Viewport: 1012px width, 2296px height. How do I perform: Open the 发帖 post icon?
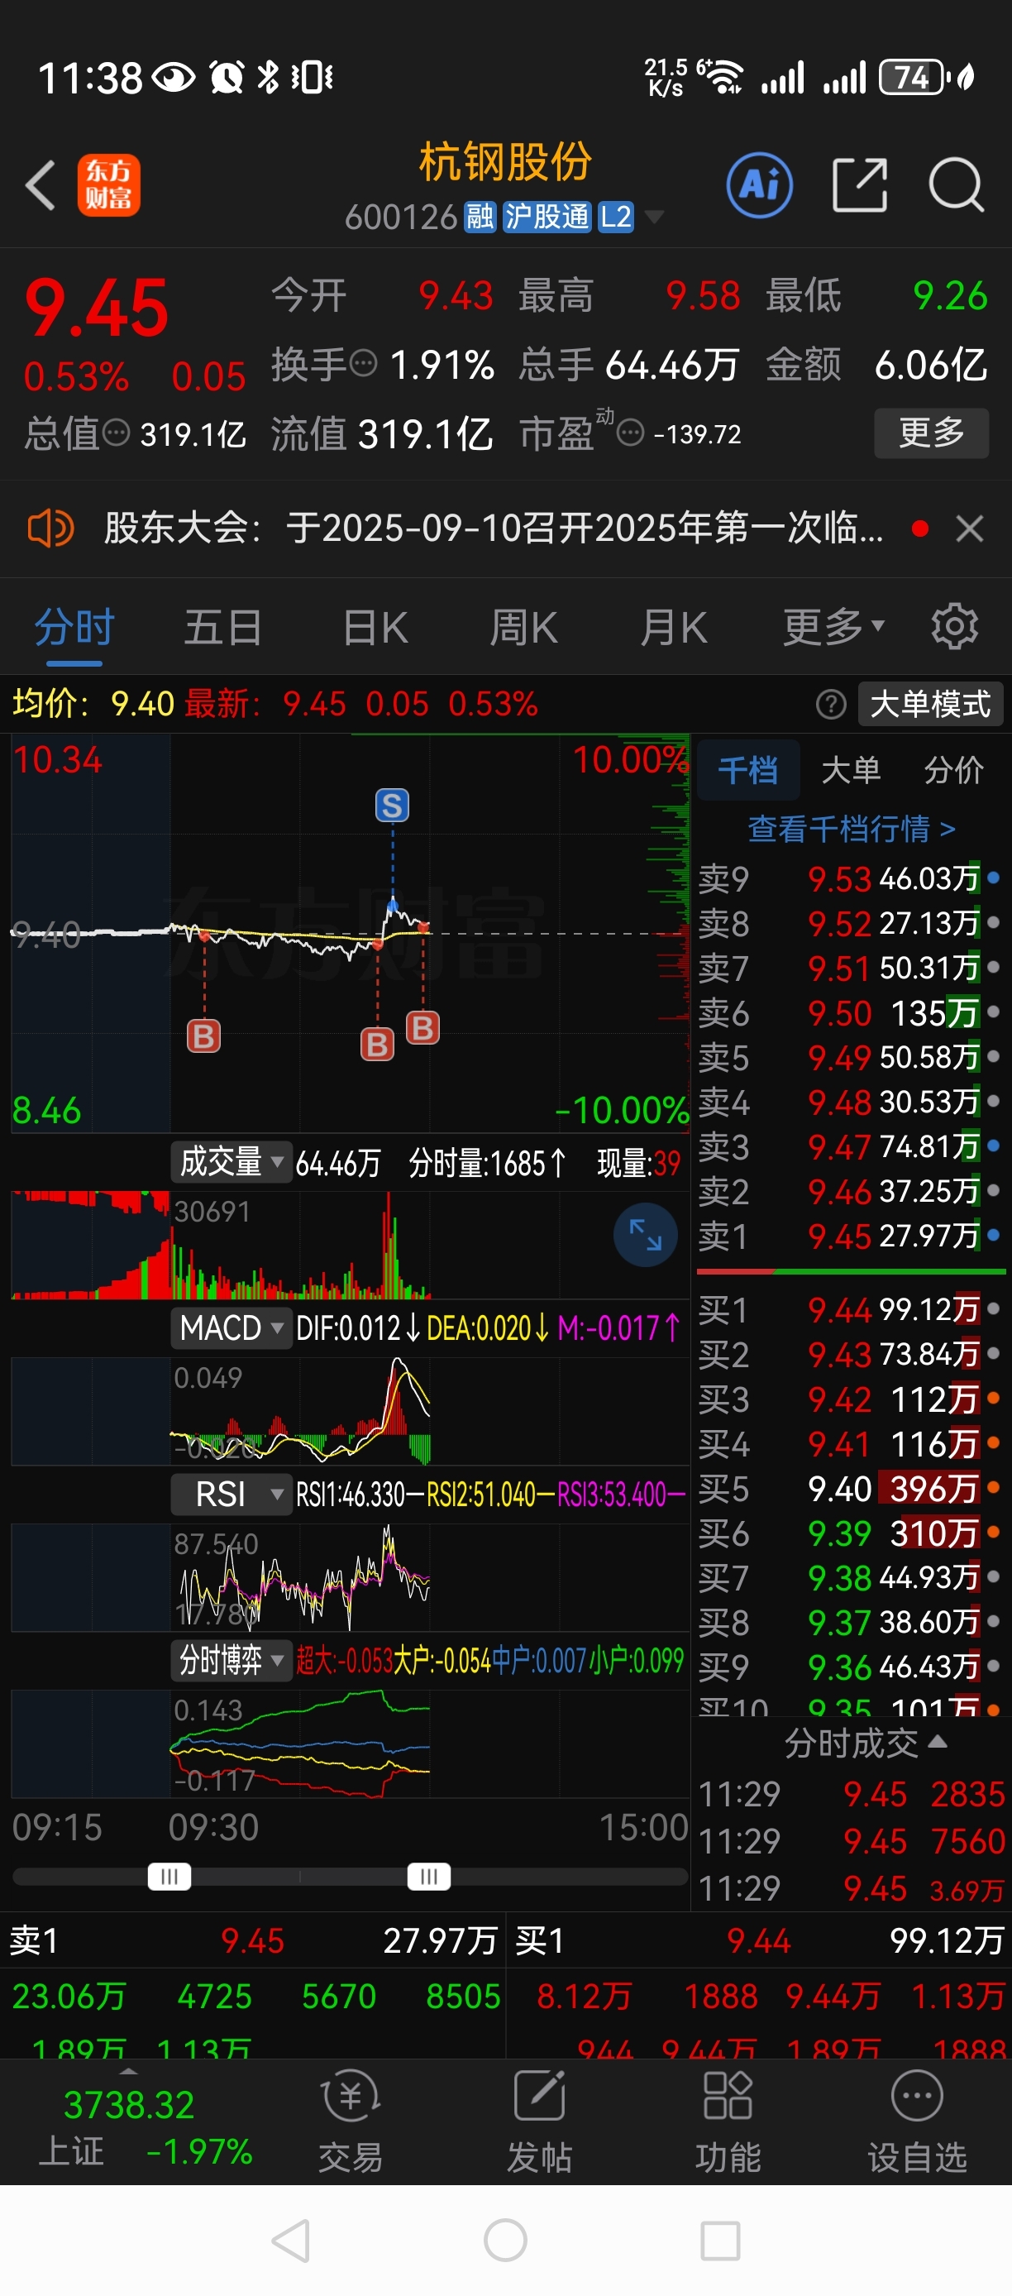(539, 2122)
